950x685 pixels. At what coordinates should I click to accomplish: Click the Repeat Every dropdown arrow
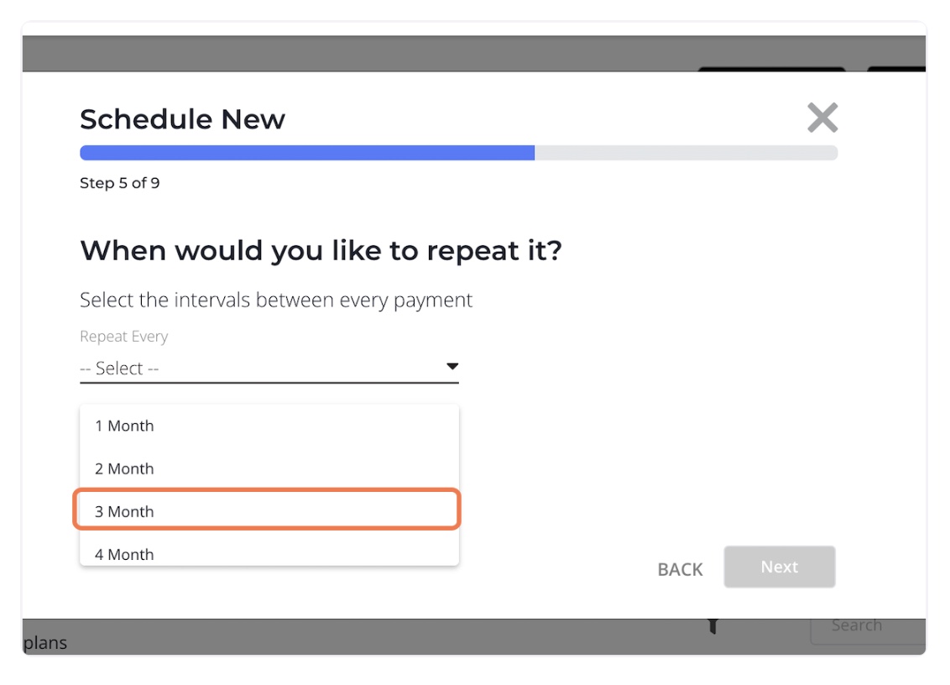(x=452, y=367)
